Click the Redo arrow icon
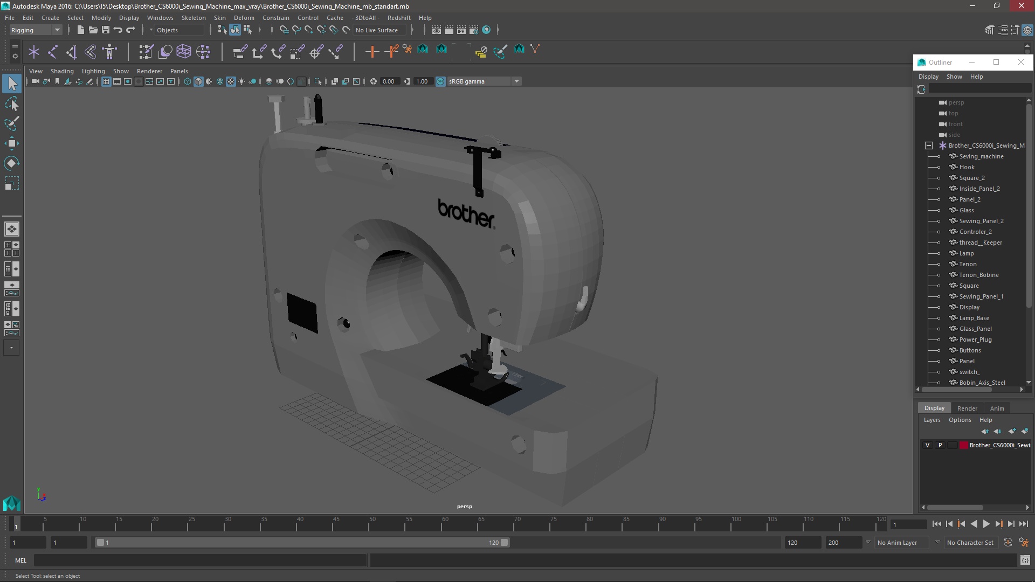 tap(130, 30)
